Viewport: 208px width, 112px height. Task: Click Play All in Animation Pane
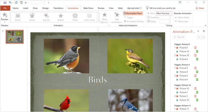coord(179,37)
